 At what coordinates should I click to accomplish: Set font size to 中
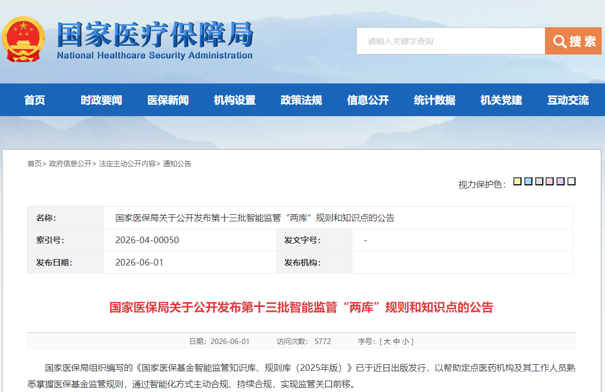tap(396, 341)
